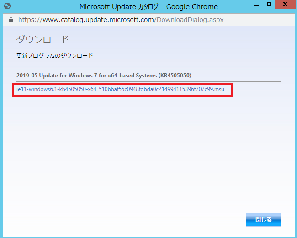Click the globe icon in the title bar
297x238 pixels.
point(7,6)
